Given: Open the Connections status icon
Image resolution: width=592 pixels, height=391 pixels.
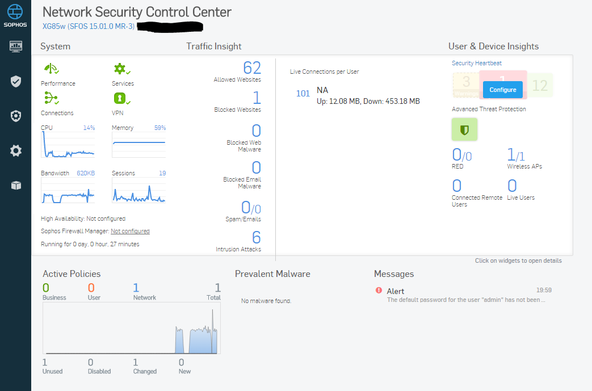Looking at the screenshot, I should (x=51, y=98).
